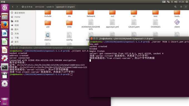The width and height of the screenshot is (189, 106).
Task: Select the ssl folder
Action: pos(134,14)
